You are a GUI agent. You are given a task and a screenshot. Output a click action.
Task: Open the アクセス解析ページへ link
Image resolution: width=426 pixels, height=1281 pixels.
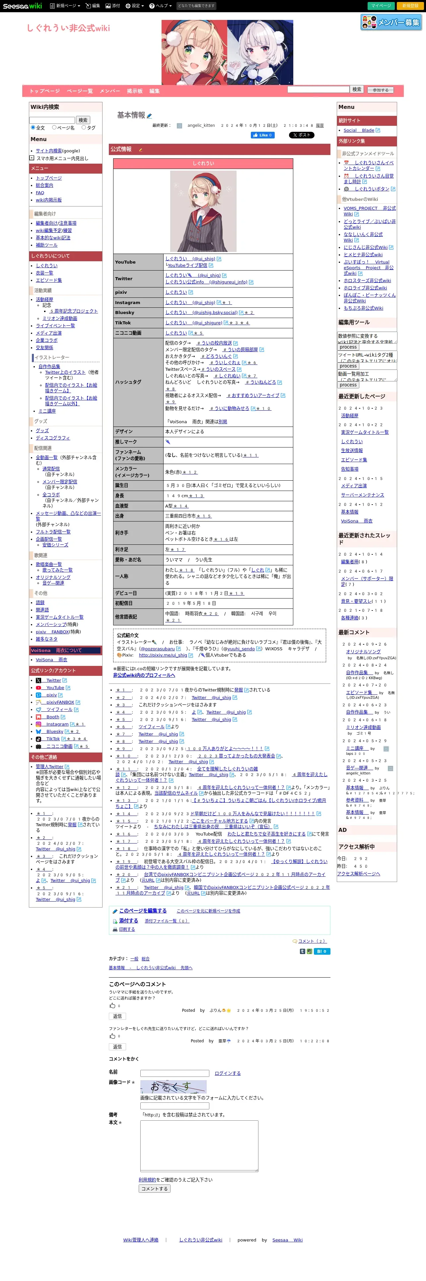358,874
